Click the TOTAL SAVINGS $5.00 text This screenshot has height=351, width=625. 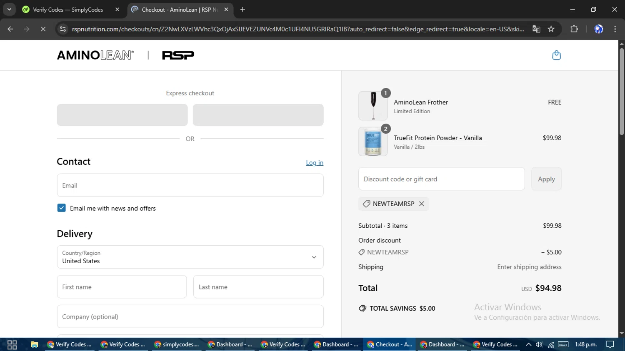click(x=402, y=309)
